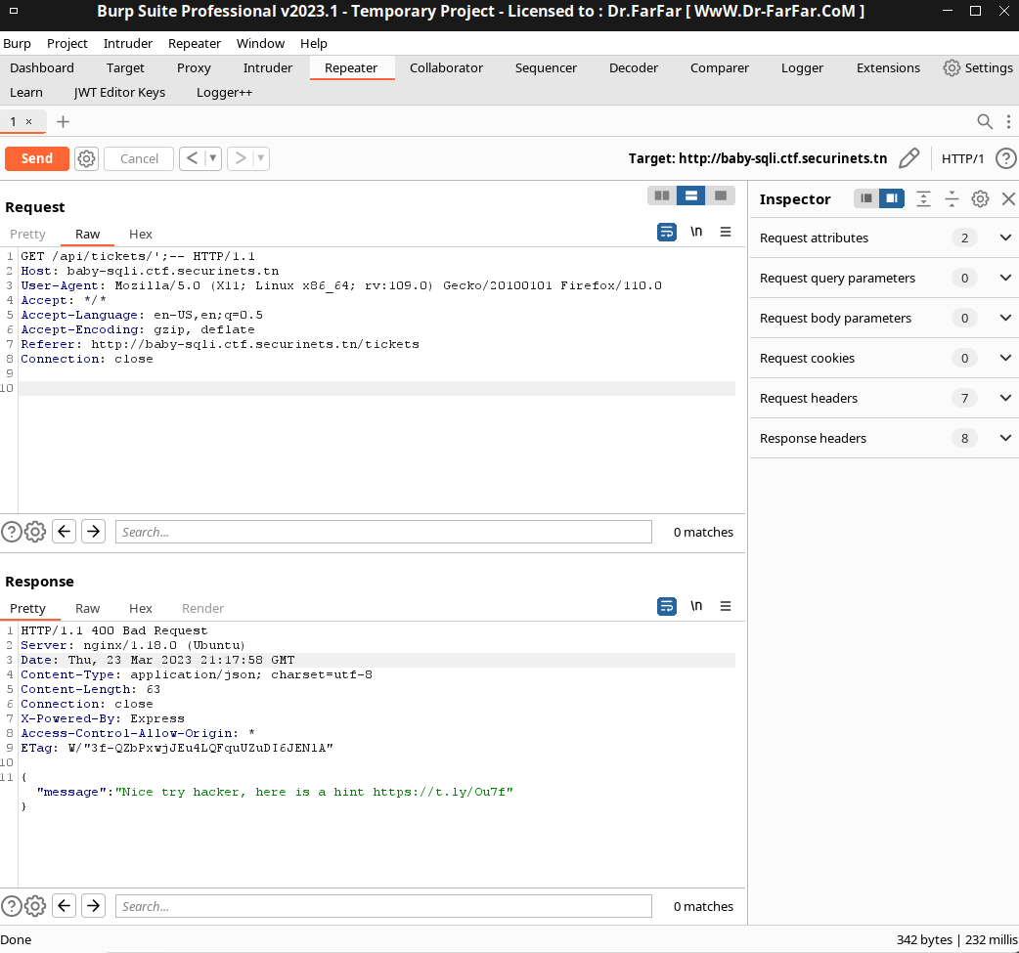Click the Referer header line in request

[x=220, y=344]
